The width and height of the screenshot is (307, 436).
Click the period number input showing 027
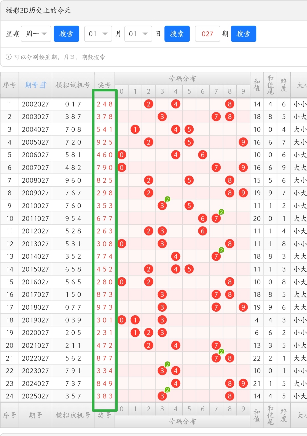[x=208, y=34]
